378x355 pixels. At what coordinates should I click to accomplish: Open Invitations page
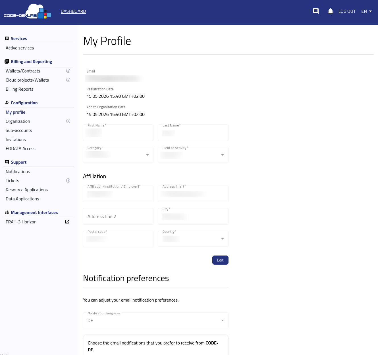pyautogui.click(x=16, y=140)
